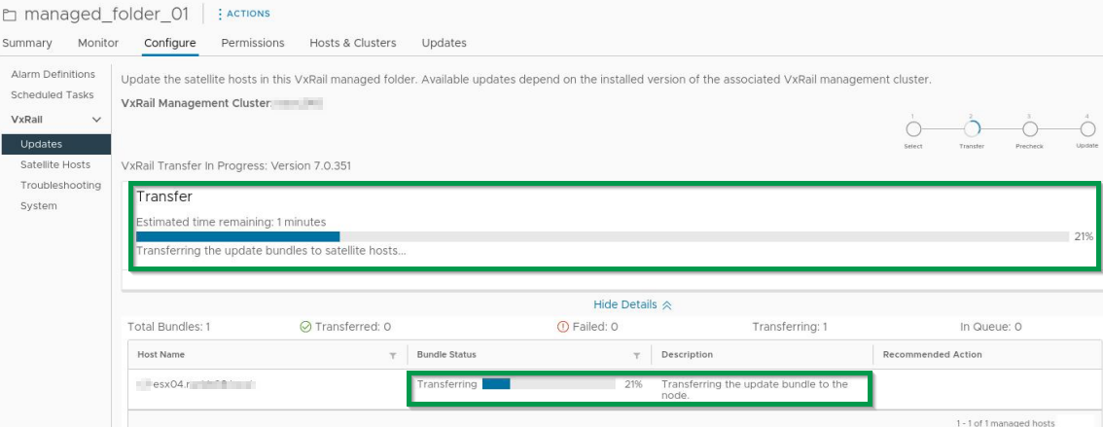Click 'Transferring: 1' count text
Image resolution: width=1103 pixels, height=427 pixels.
pyautogui.click(x=789, y=327)
